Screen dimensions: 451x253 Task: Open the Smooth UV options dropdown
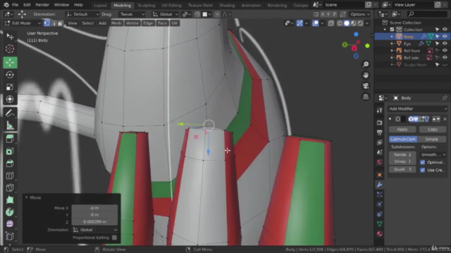(433, 155)
